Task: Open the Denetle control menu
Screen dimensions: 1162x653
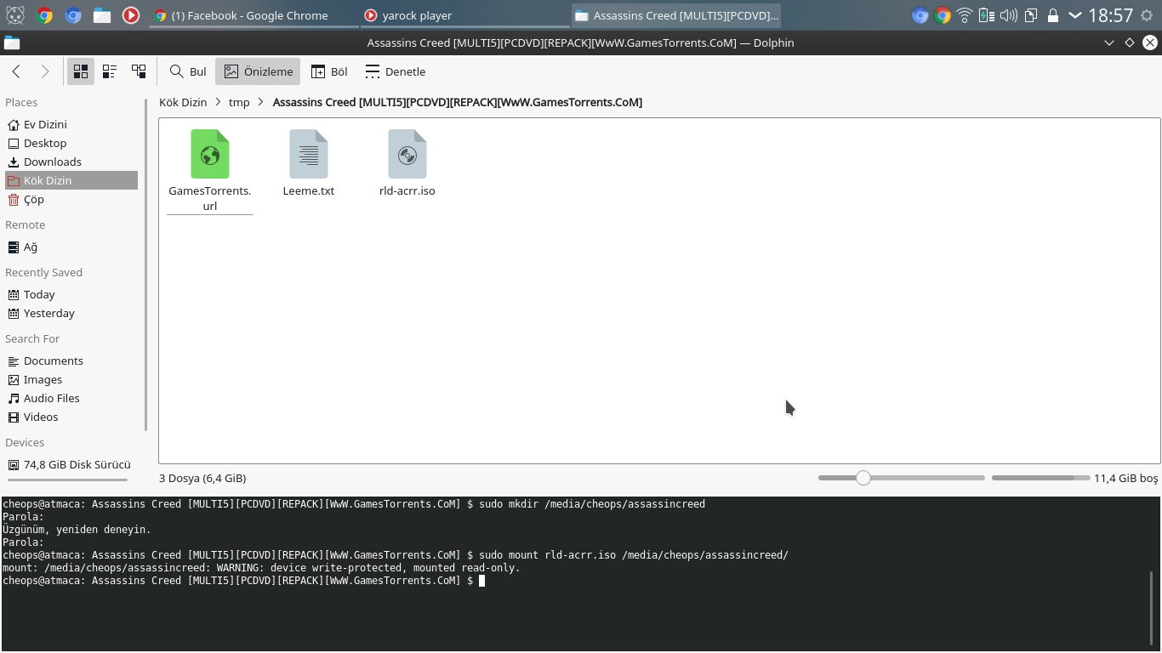Action: click(x=395, y=71)
